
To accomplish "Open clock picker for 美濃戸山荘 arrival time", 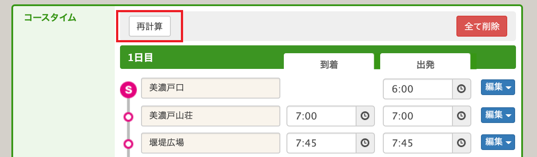I will click(365, 116).
